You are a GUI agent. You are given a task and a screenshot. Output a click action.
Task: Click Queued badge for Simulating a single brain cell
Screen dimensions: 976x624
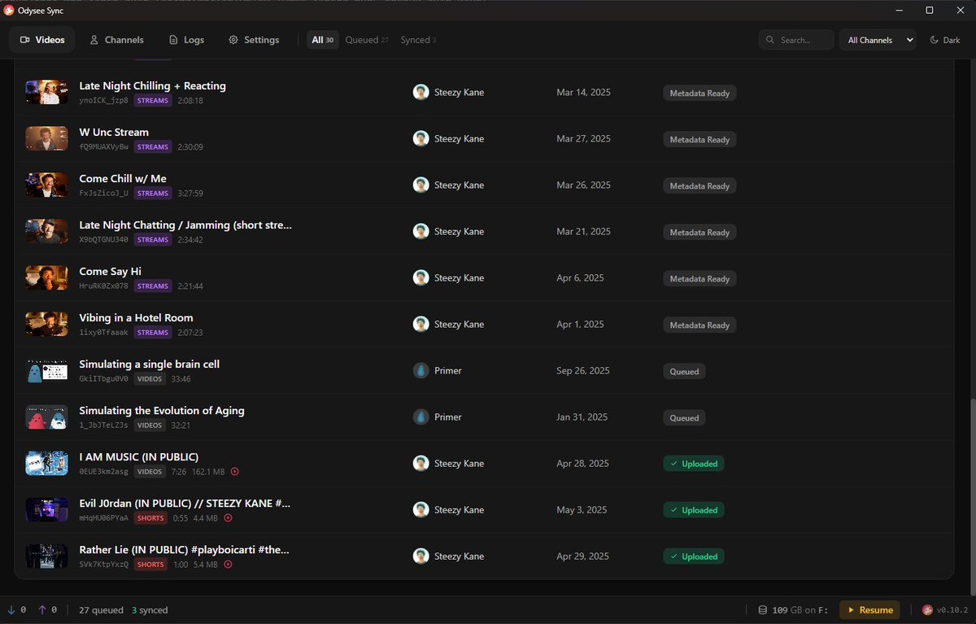tap(684, 372)
